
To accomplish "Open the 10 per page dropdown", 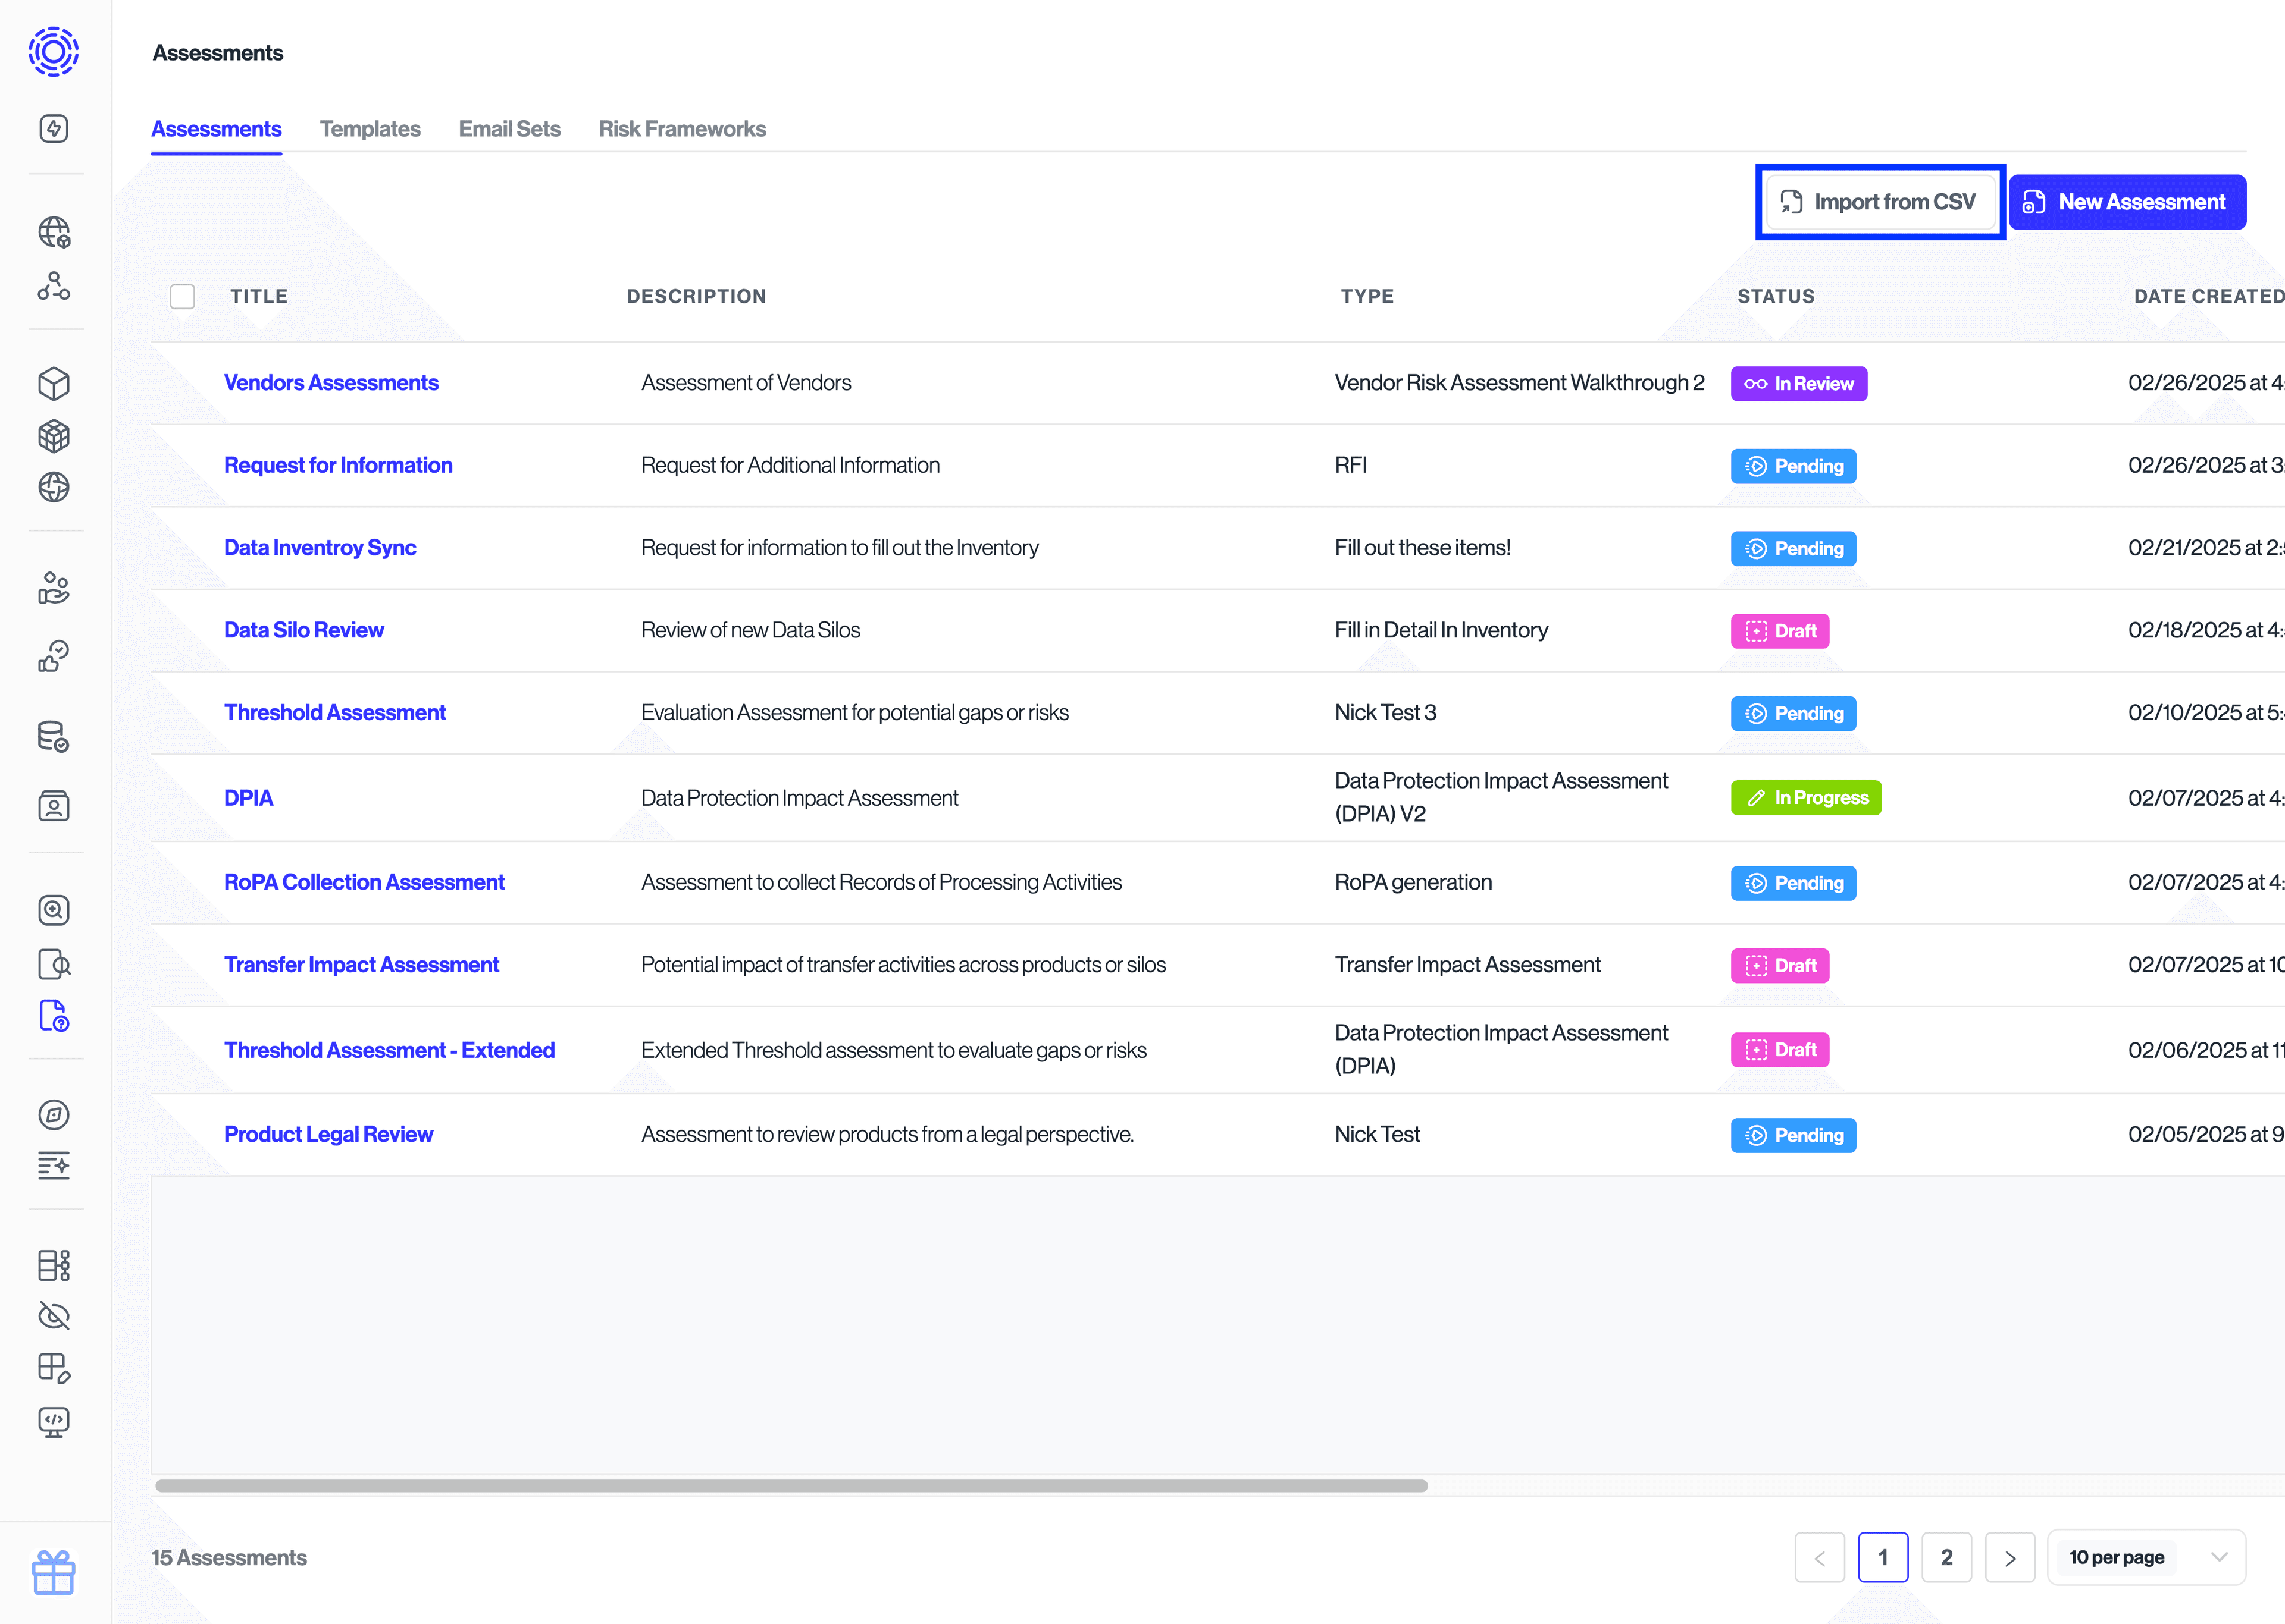I will (2147, 1557).
